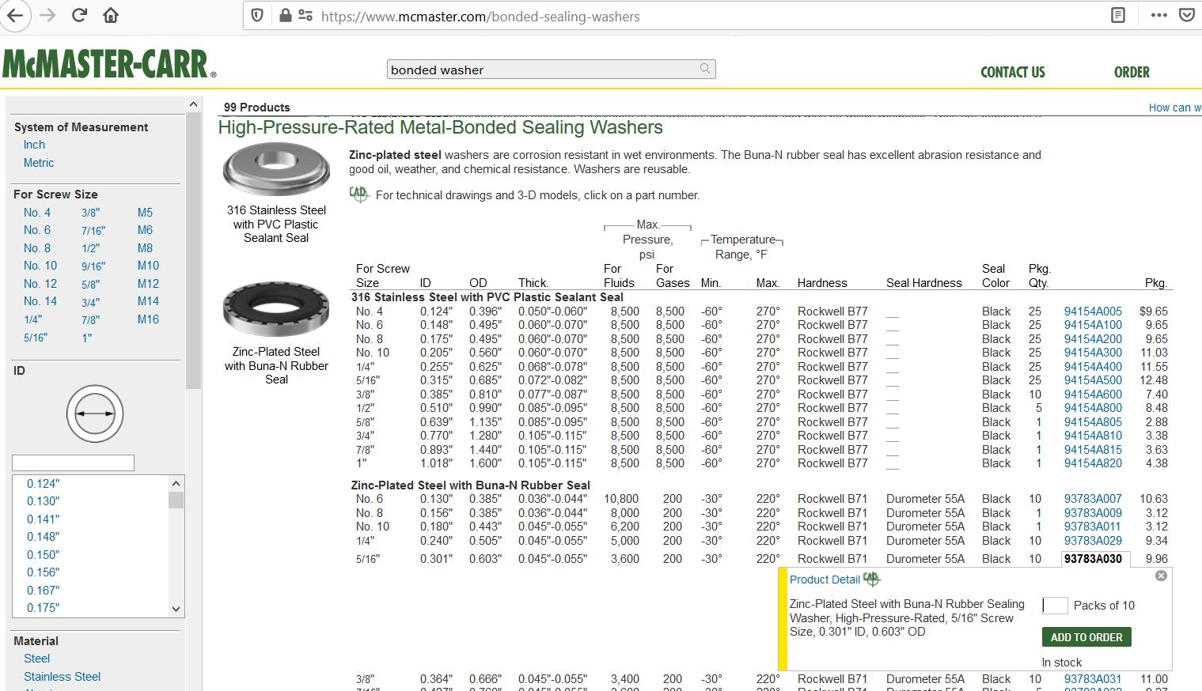The image size is (1202, 691).
Task: Click the "$9.65" price for 94154A005
Action: 1154,312
